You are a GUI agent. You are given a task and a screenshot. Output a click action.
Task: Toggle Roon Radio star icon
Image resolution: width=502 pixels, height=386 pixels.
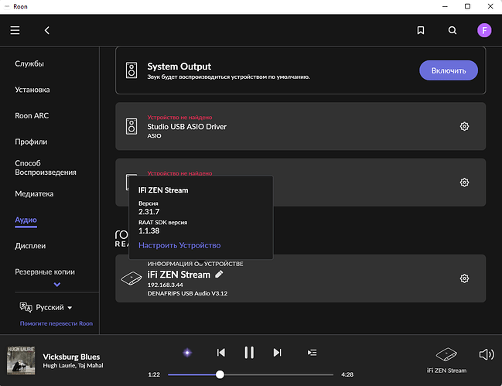pos(187,353)
